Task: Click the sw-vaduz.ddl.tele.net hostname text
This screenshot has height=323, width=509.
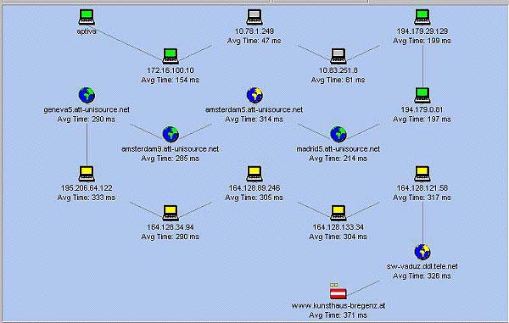Action: (x=422, y=266)
